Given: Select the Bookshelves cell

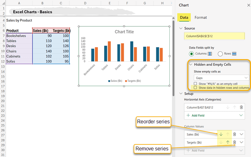Looking at the screenshot, I should (x=19, y=36).
